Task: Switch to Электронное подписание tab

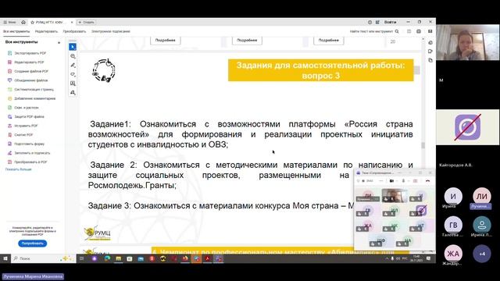Action: [111, 31]
